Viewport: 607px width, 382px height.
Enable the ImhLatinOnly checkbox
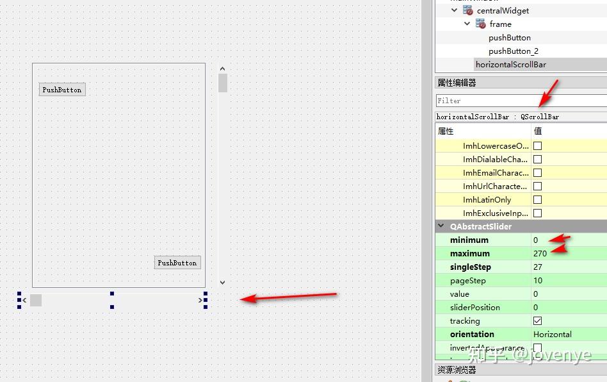coord(537,199)
